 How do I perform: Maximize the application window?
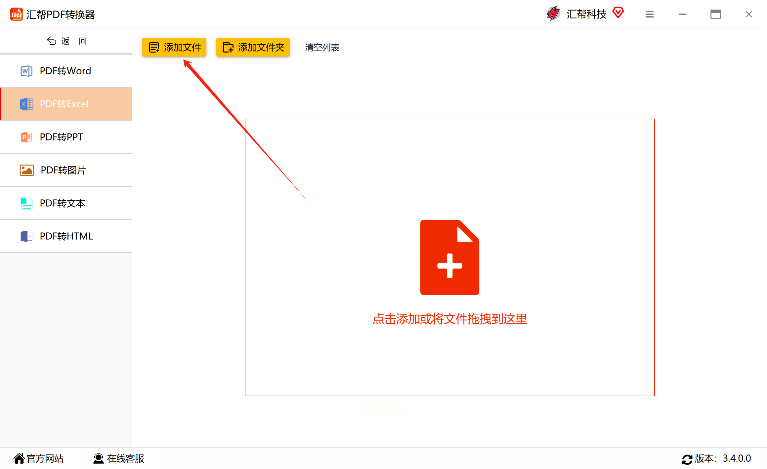pyautogui.click(x=716, y=14)
